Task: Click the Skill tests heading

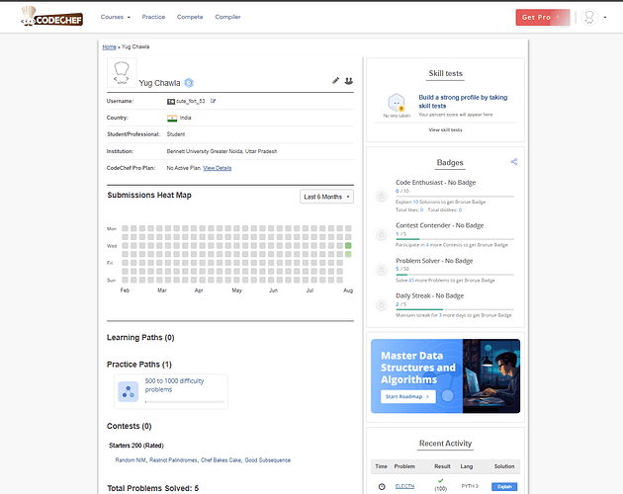Action: pyautogui.click(x=445, y=73)
